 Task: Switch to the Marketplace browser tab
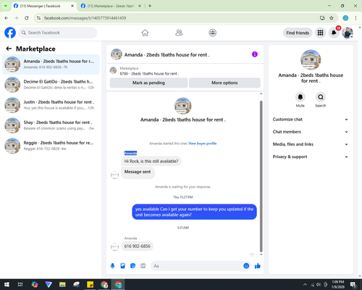click(111, 6)
